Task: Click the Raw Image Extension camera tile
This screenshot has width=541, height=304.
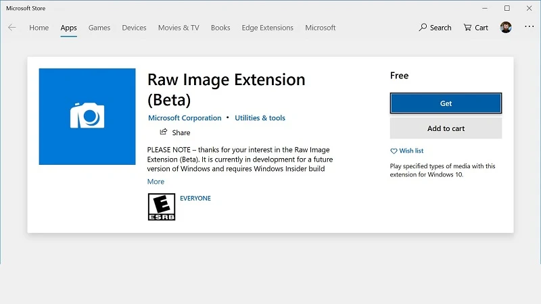Action: point(87,116)
